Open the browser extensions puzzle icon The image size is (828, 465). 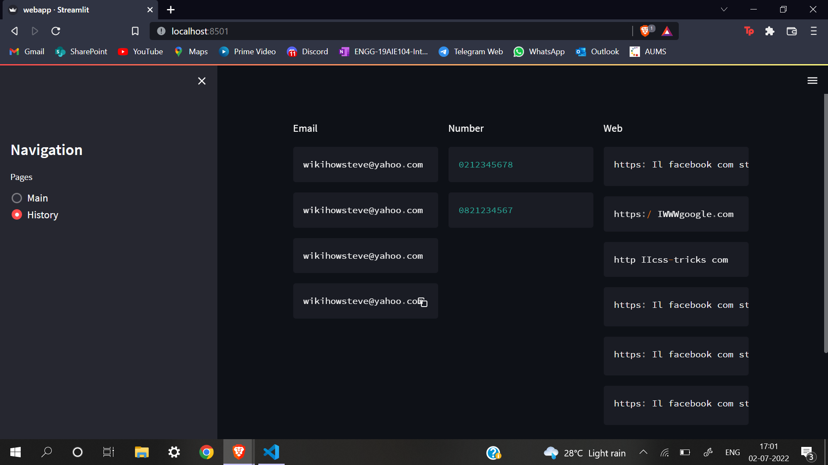tap(770, 31)
